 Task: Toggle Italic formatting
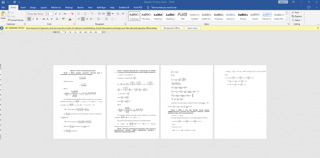(x=33, y=19)
